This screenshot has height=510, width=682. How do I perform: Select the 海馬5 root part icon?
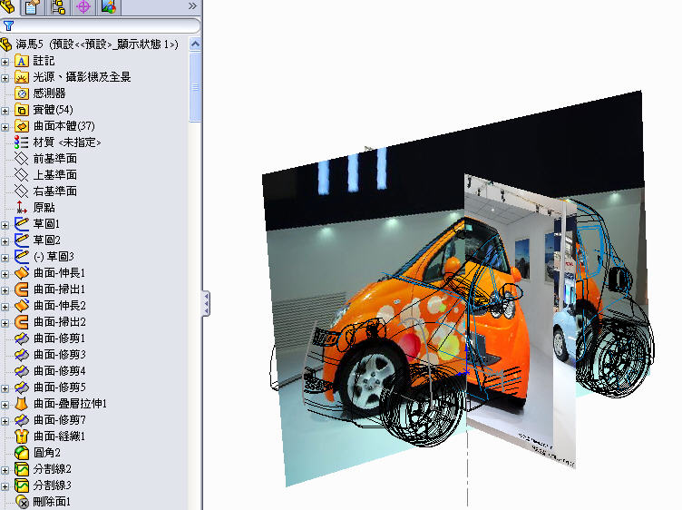tap(5, 44)
